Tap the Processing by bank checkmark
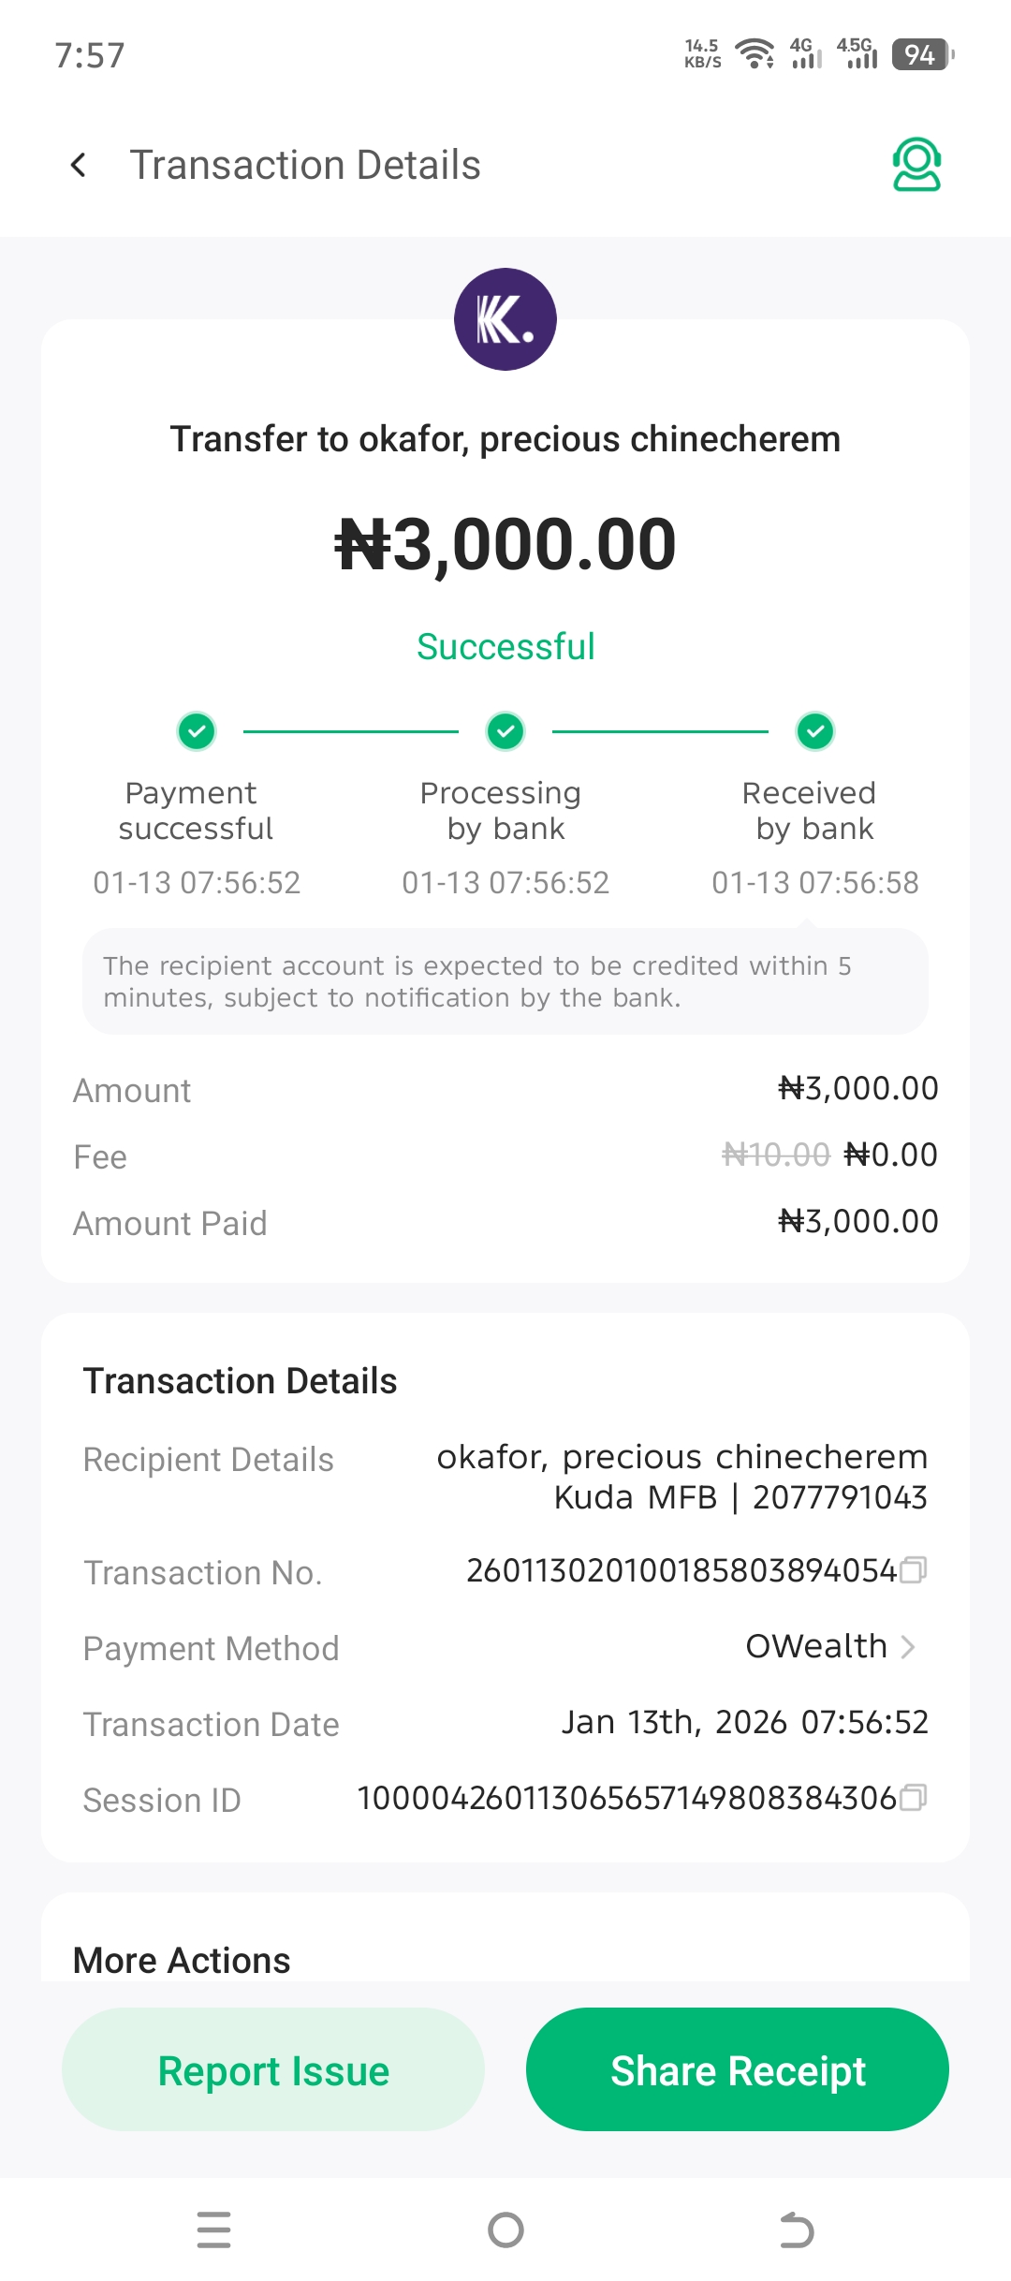 point(505,731)
